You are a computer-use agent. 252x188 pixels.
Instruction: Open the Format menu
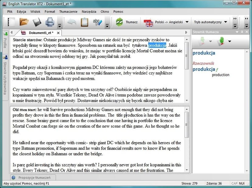tap(50, 12)
